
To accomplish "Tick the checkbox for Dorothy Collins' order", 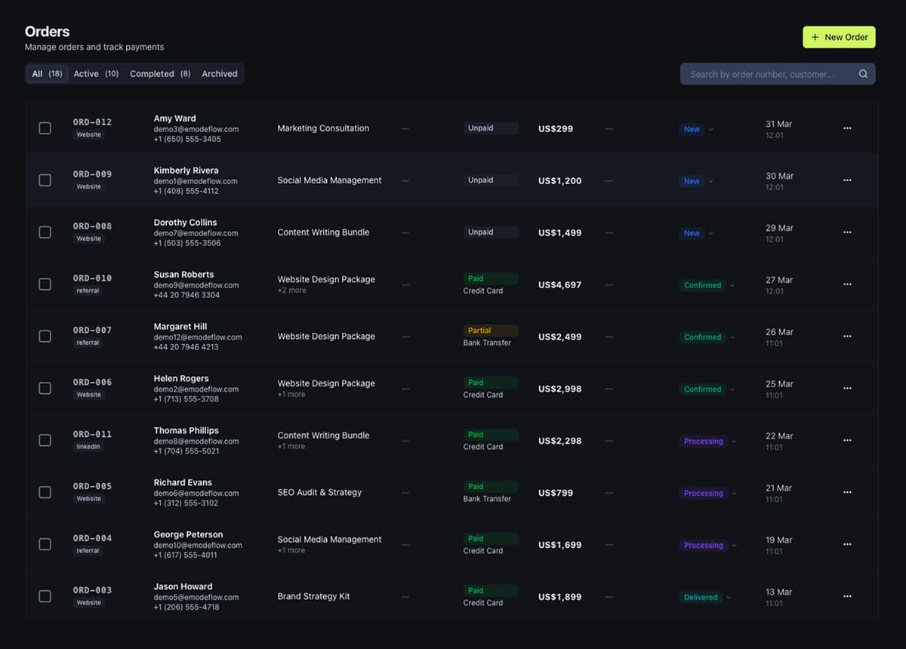I will tap(45, 232).
